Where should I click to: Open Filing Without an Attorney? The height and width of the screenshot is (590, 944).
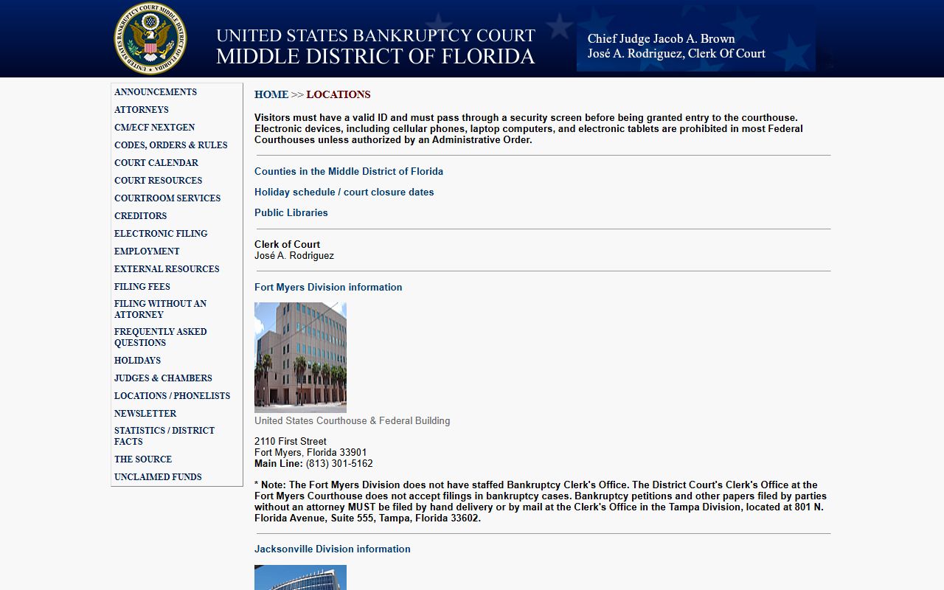point(161,309)
